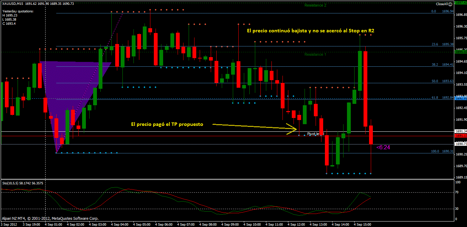Screen dimensions: 467x227
Task: Click the Resistance 2 label
Action: click(x=315, y=5)
